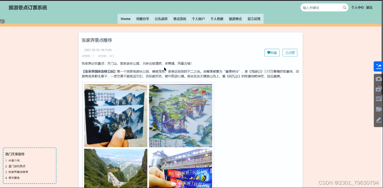Open the 个人收藏 nav tab
The width and height of the screenshot is (383, 188).
click(217, 19)
